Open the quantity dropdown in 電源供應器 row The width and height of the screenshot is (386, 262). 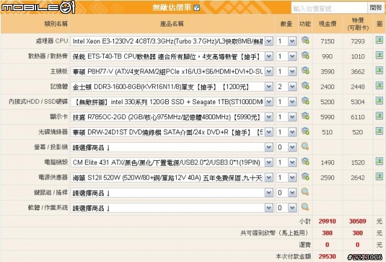[286, 178]
